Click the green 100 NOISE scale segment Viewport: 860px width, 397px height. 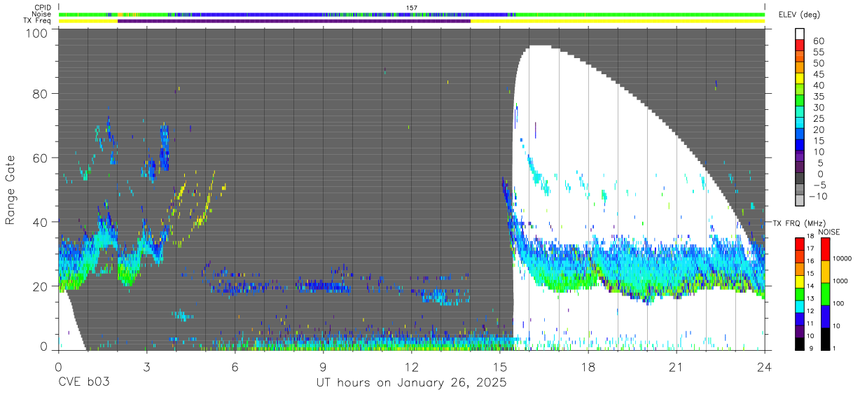pyautogui.click(x=825, y=294)
